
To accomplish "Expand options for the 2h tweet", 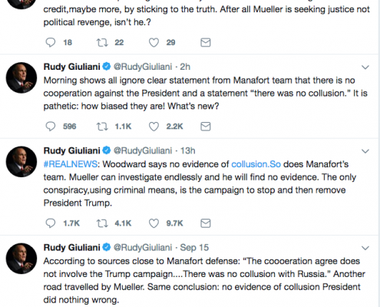I will (x=365, y=68).
